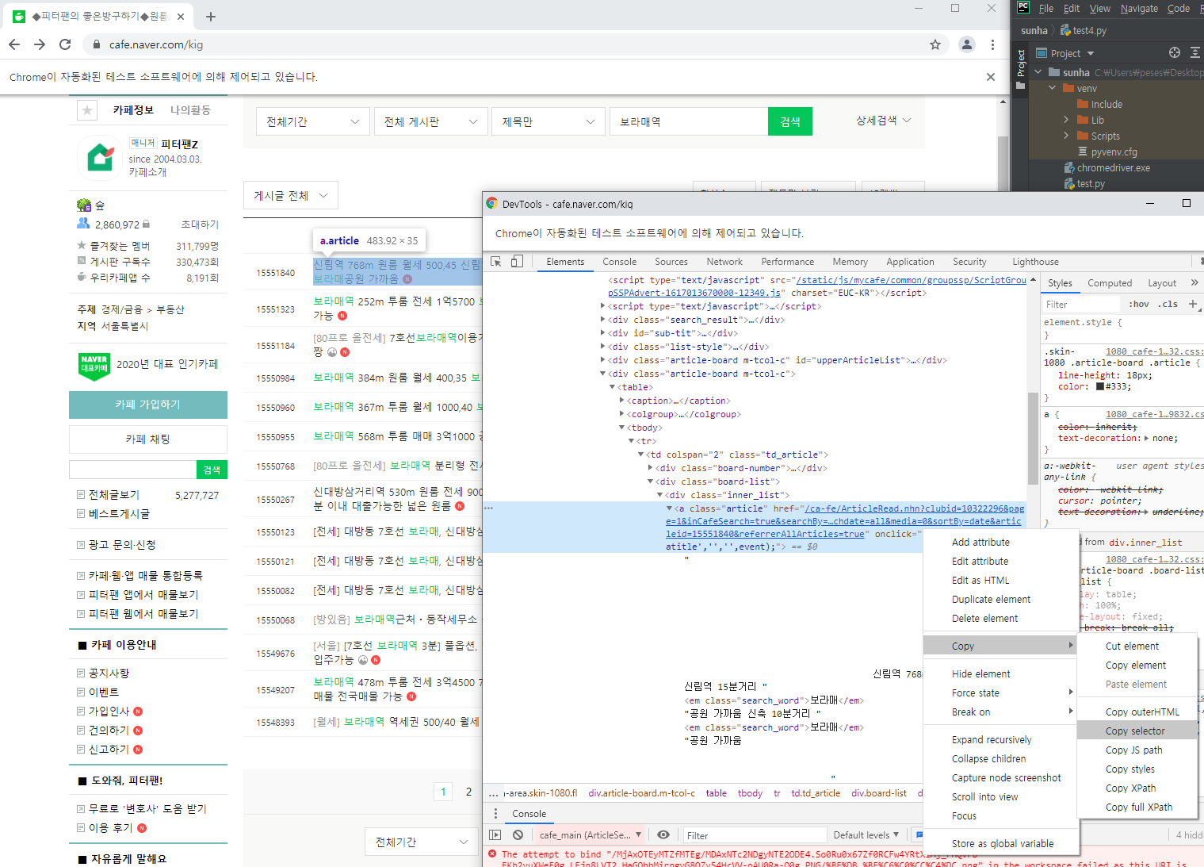Dismiss the automation infobar in Chrome

[991, 77]
